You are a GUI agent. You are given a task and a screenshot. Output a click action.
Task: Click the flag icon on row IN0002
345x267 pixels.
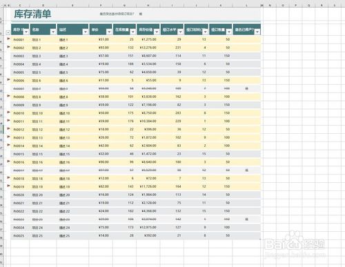click(8, 47)
